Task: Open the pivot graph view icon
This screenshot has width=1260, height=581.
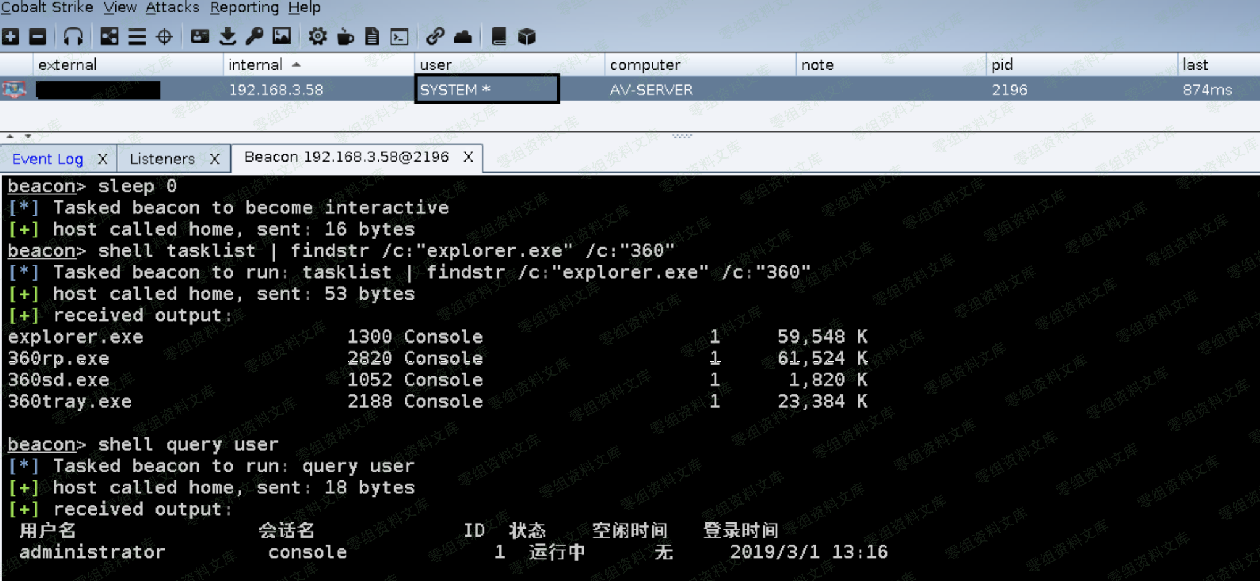Action: [109, 36]
